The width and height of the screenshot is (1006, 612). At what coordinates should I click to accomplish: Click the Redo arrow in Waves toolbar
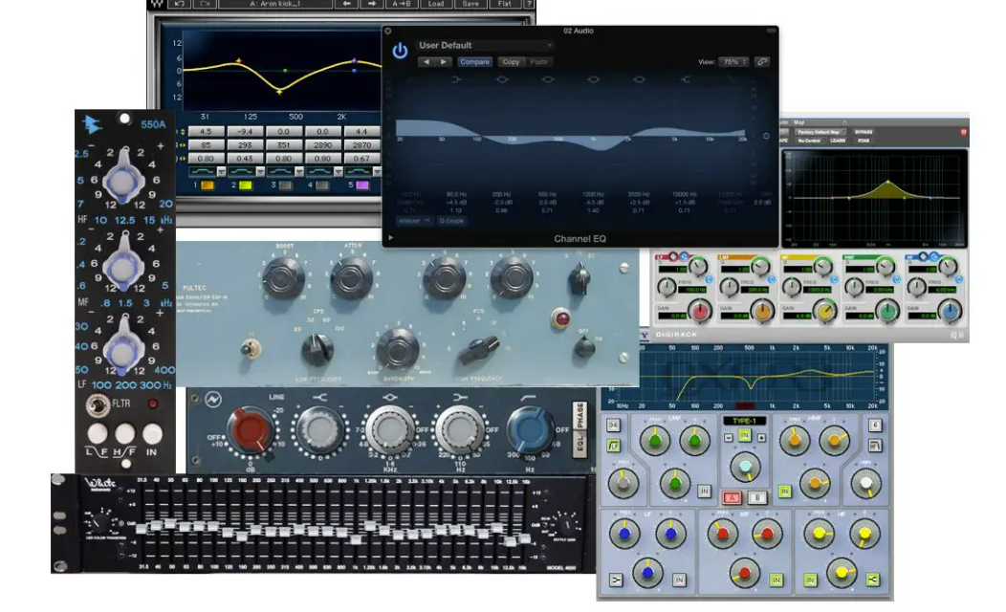(x=205, y=4)
